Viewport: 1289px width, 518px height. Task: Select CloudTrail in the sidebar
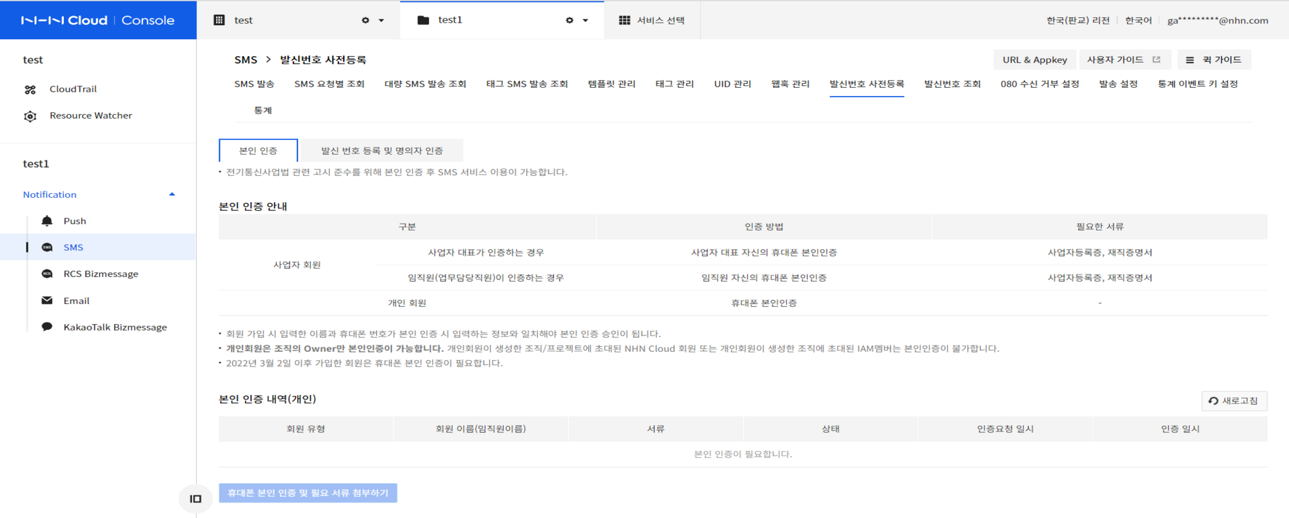73,89
